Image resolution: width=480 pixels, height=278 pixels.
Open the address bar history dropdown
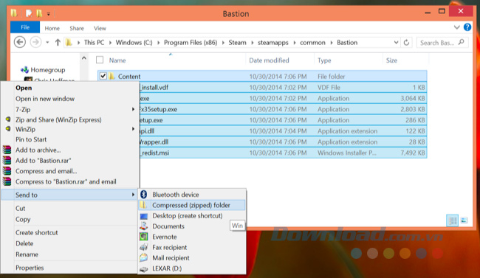pos(396,43)
